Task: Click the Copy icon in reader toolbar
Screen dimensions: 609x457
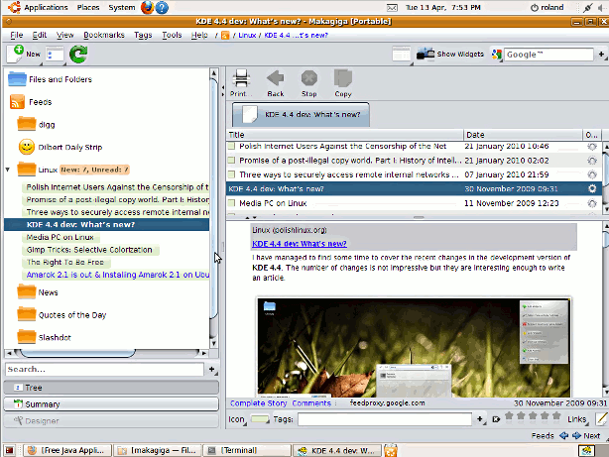Action: pyautogui.click(x=343, y=78)
